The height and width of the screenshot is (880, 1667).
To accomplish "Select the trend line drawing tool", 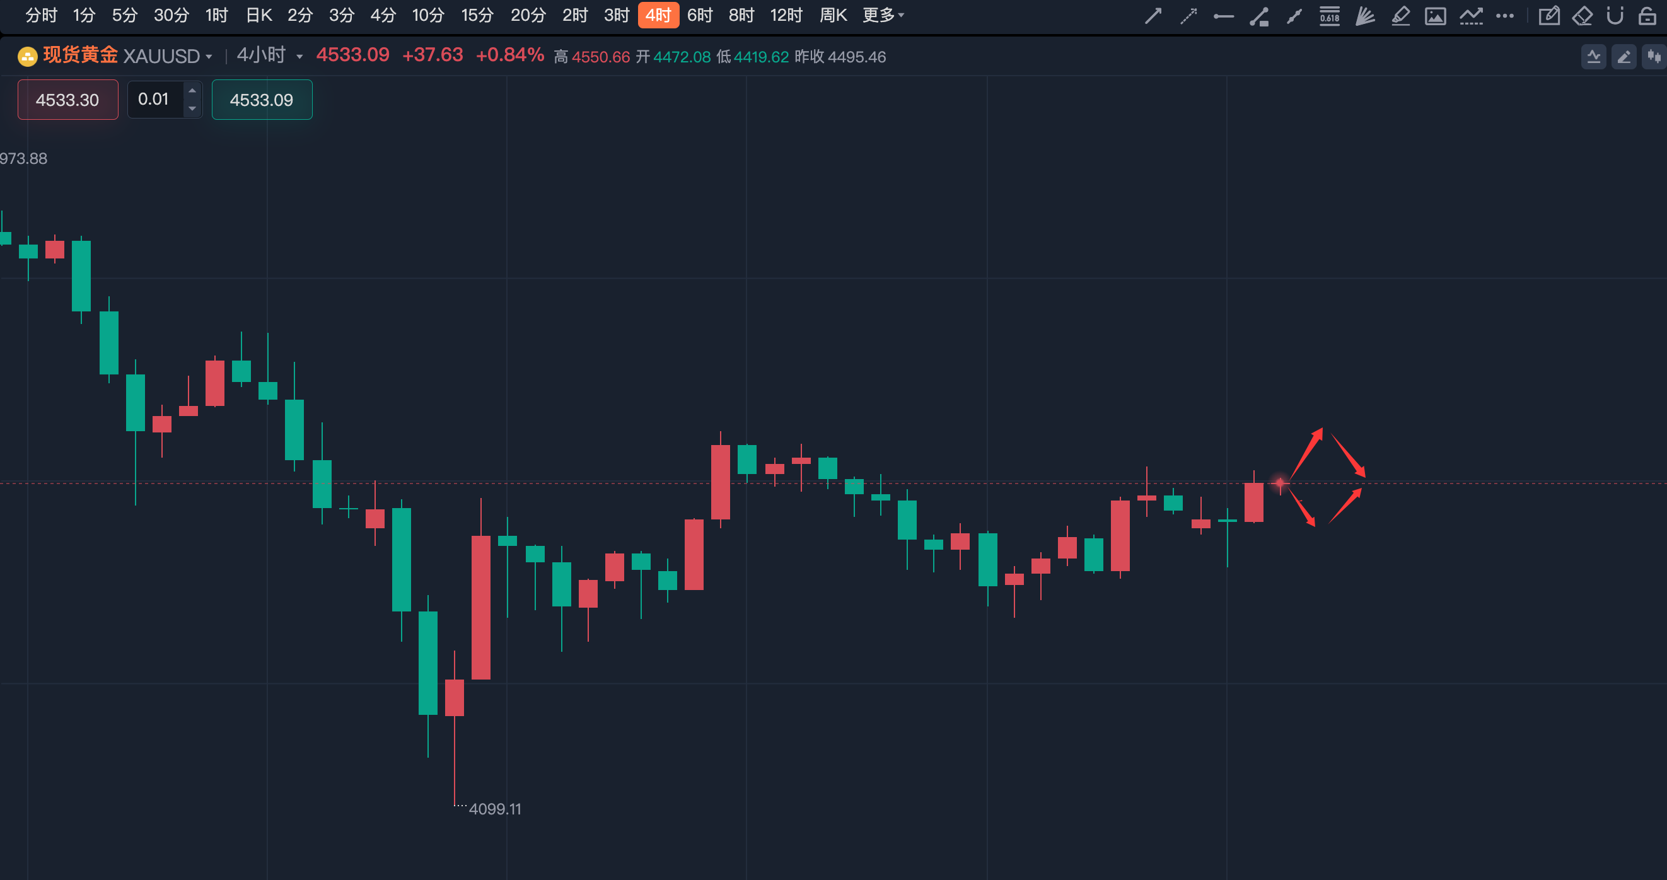I will click(x=1153, y=14).
